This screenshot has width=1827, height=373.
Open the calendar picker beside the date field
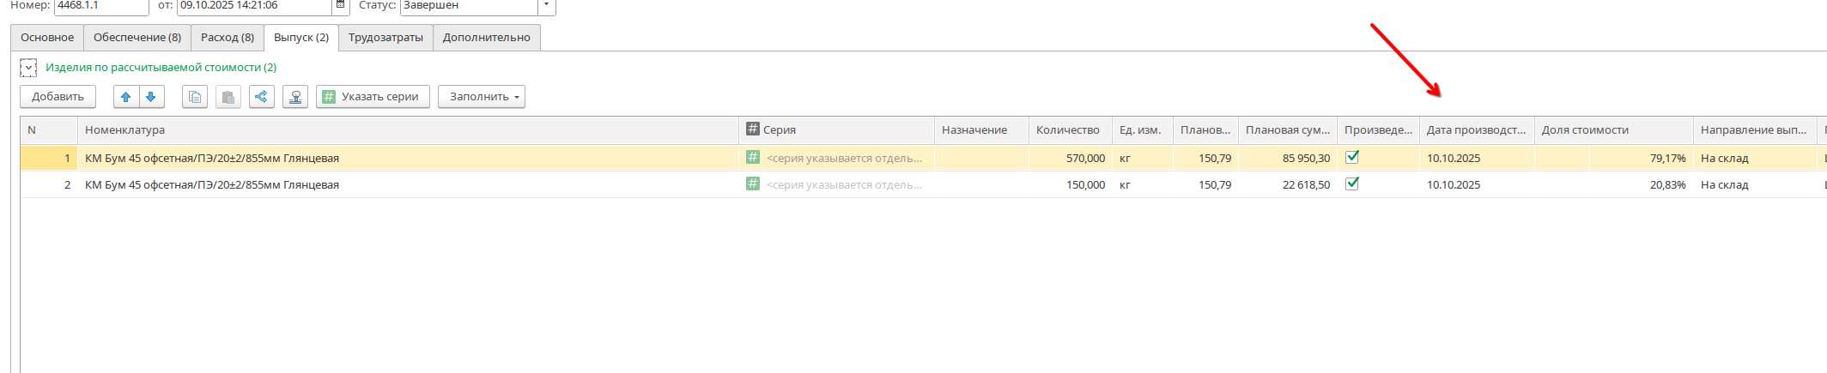pos(341,5)
